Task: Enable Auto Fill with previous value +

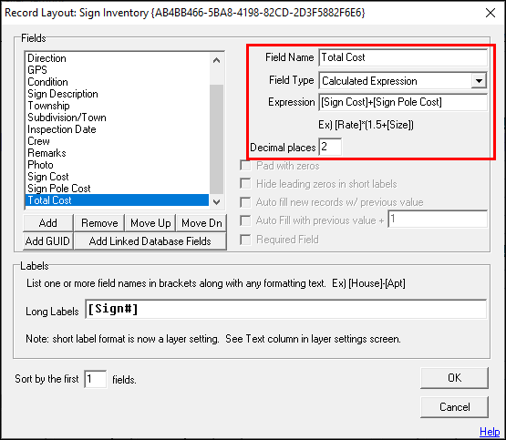Action: pyautogui.click(x=245, y=220)
